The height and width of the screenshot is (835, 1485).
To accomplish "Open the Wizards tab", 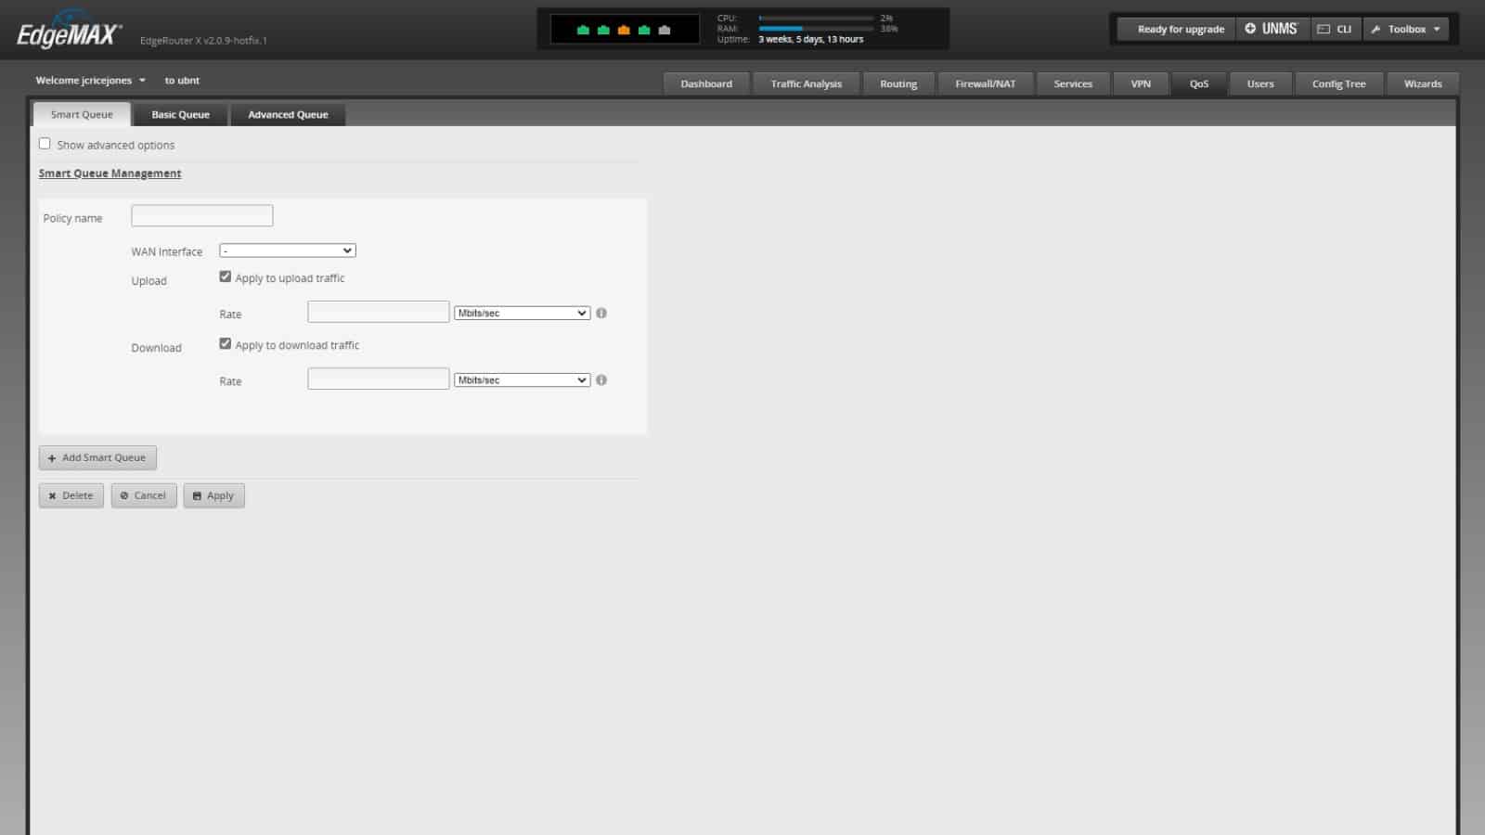I will [1423, 83].
